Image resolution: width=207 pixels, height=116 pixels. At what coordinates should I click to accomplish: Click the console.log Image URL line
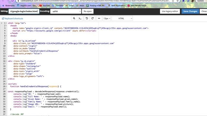[43, 104]
